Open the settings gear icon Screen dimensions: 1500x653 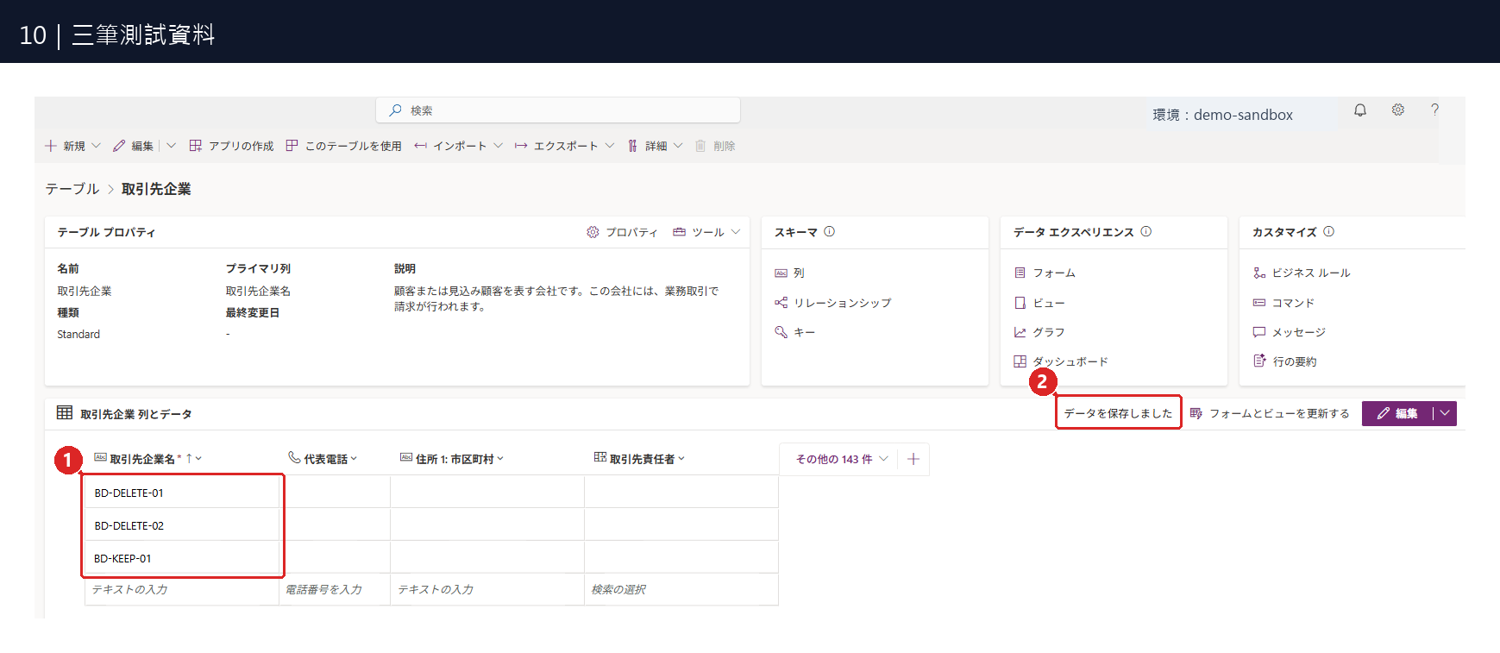point(1398,110)
